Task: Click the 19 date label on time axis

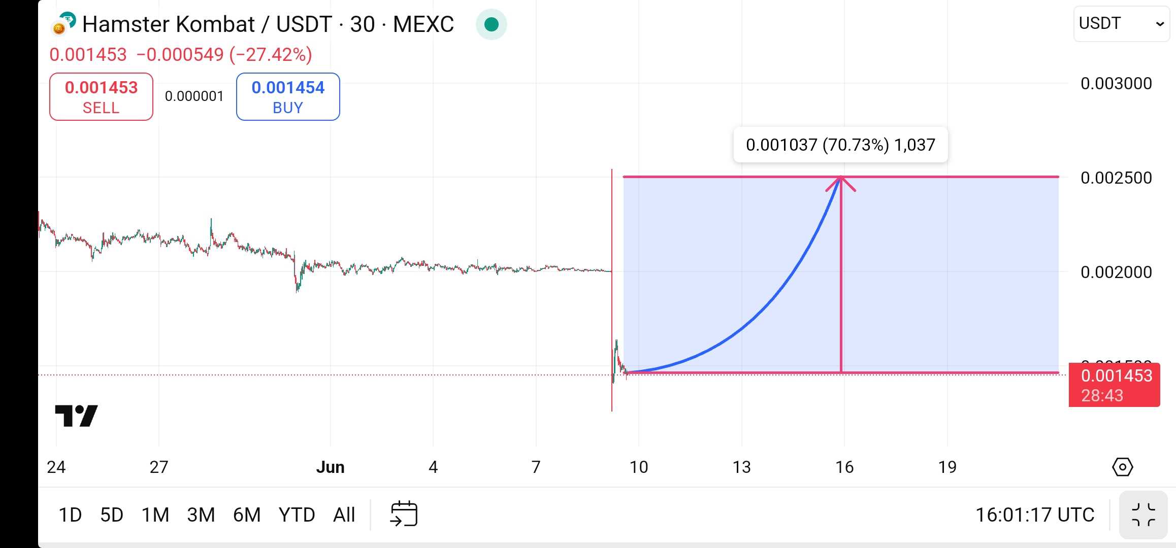Action: (x=948, y=467)
